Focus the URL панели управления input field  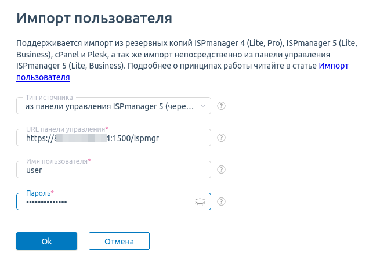pos(114,138)
